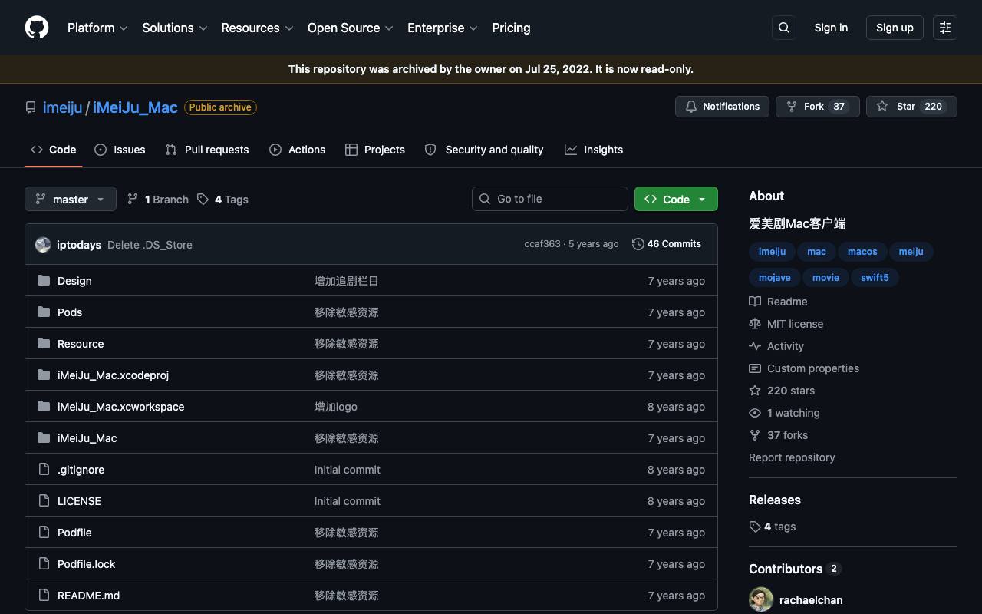Switch to Security and quality tab
982x614 pixels.
coord(484,150)
